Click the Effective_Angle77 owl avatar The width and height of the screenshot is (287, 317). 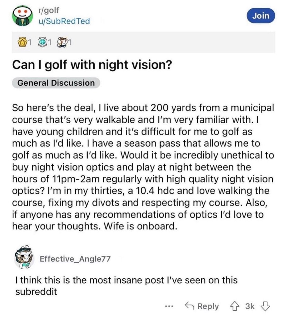pos(25,258)
